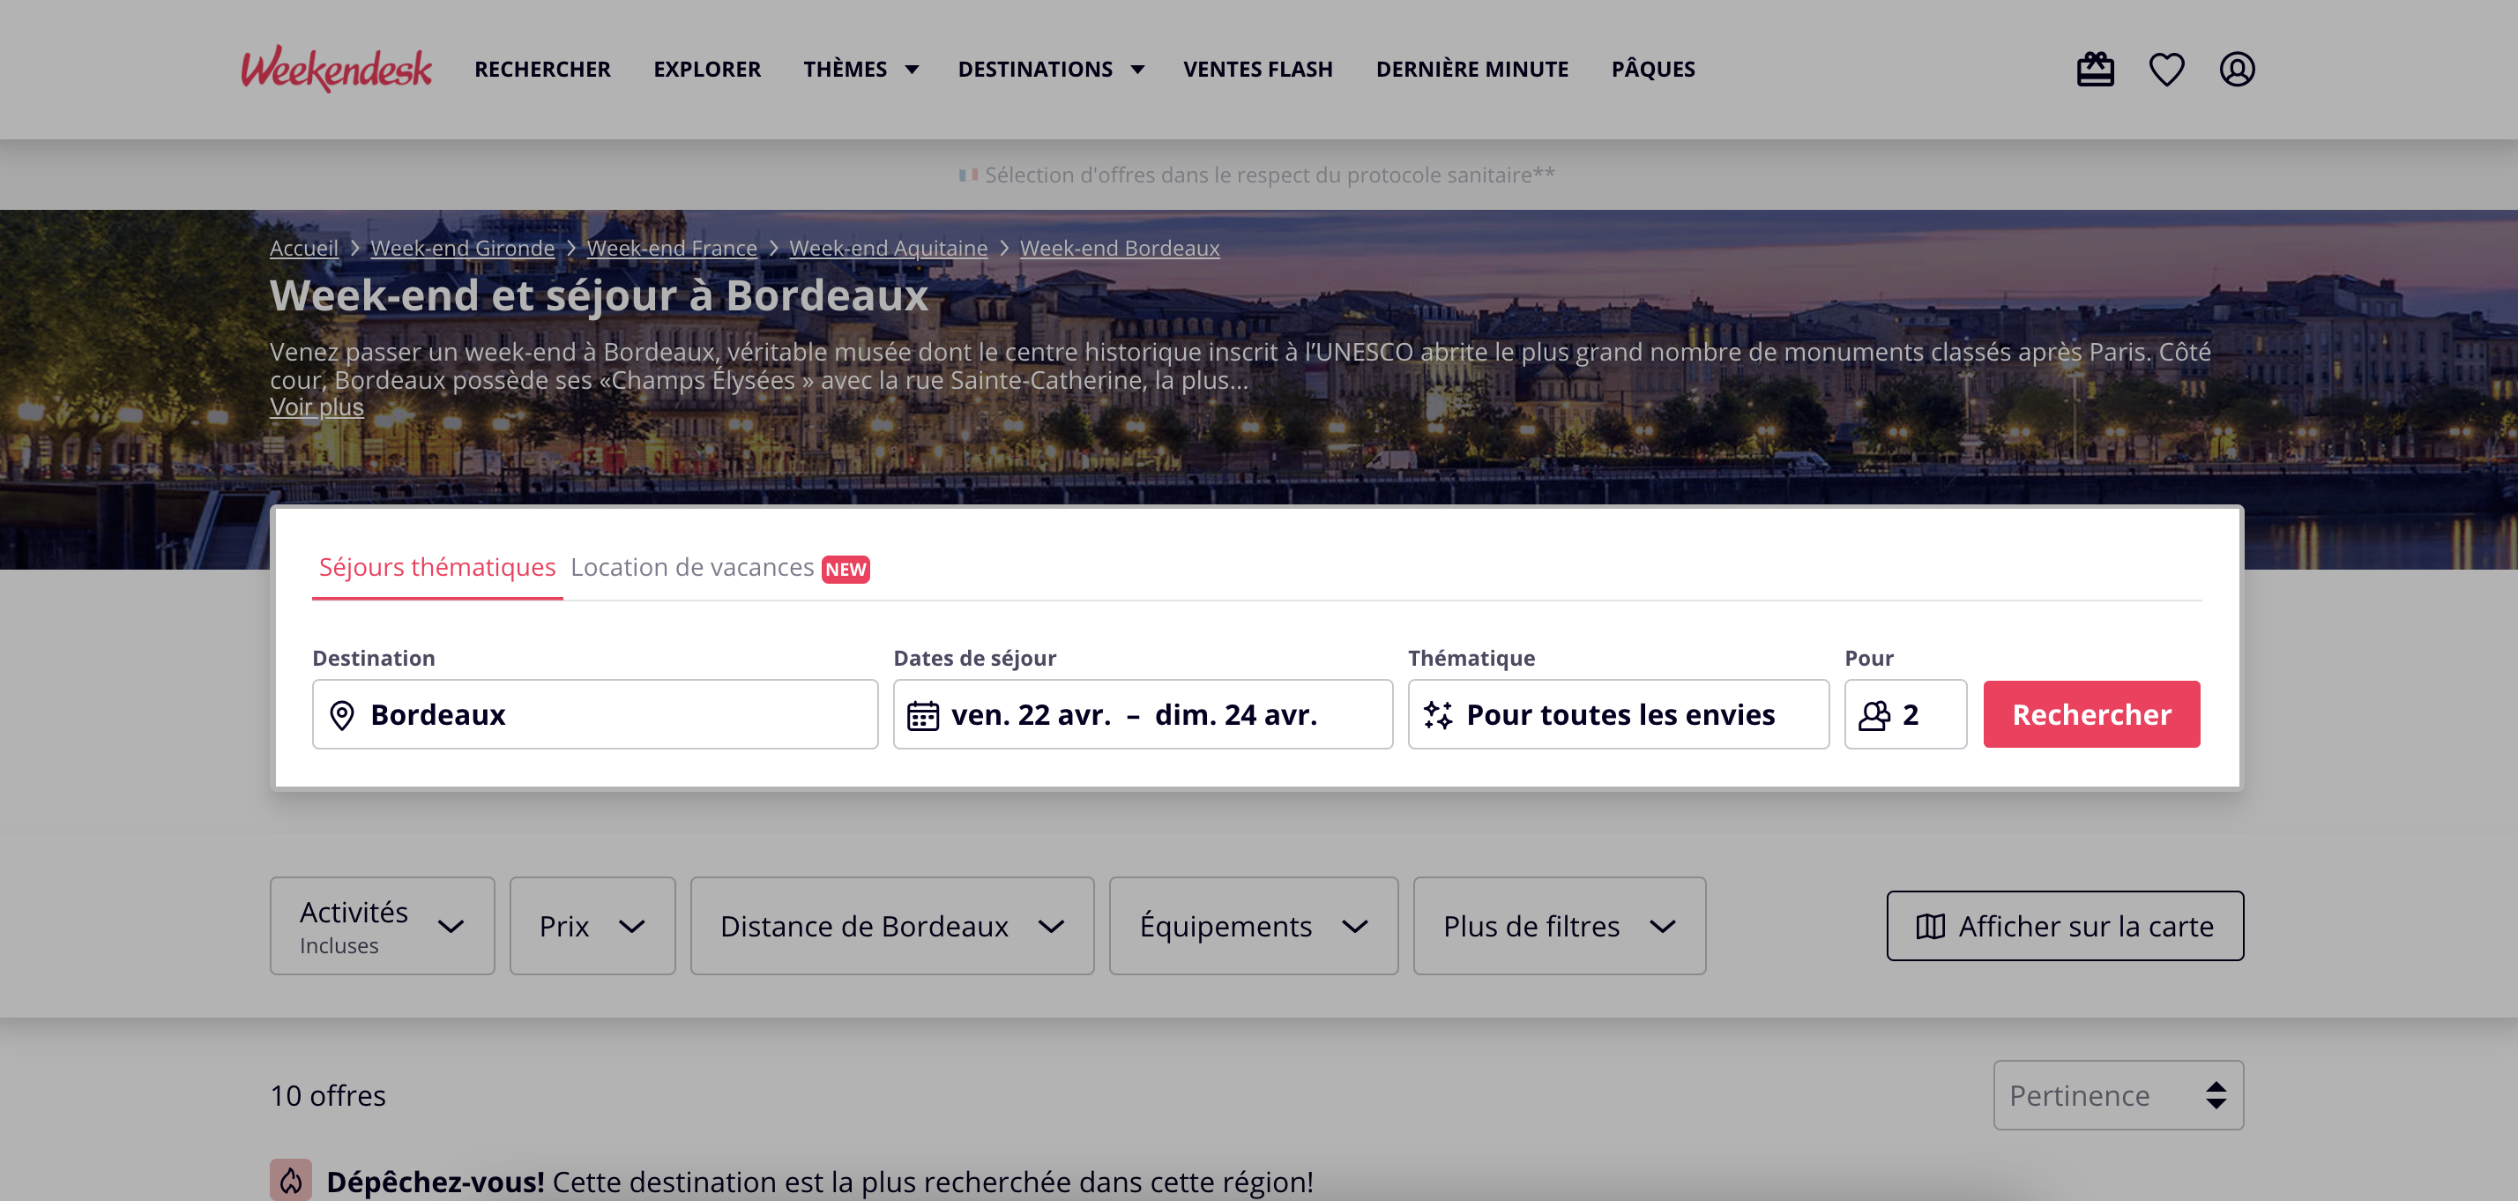The image size is (2518, 1201).
Task: Select the Séjours thématiques tab
Action: [437, 567]
